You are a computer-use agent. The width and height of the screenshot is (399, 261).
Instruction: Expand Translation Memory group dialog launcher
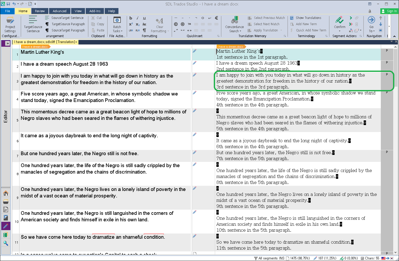click(285, 36)
